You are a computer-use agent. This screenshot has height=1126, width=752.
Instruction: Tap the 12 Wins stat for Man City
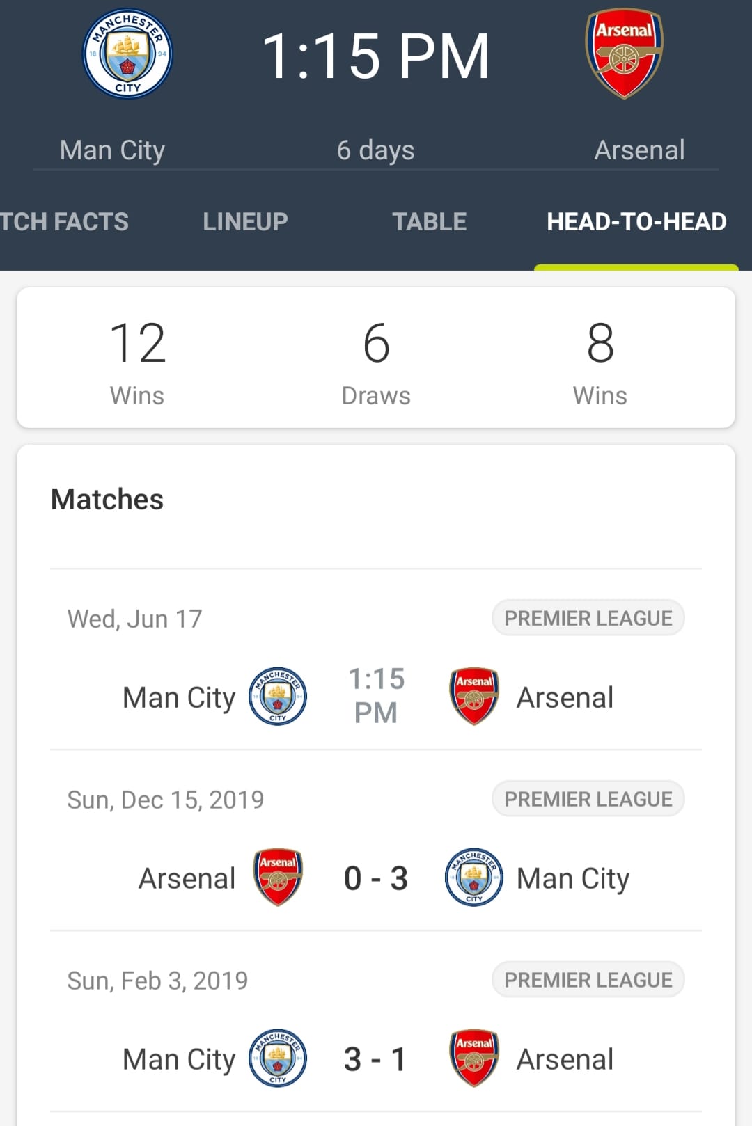(x=138, y=362)
